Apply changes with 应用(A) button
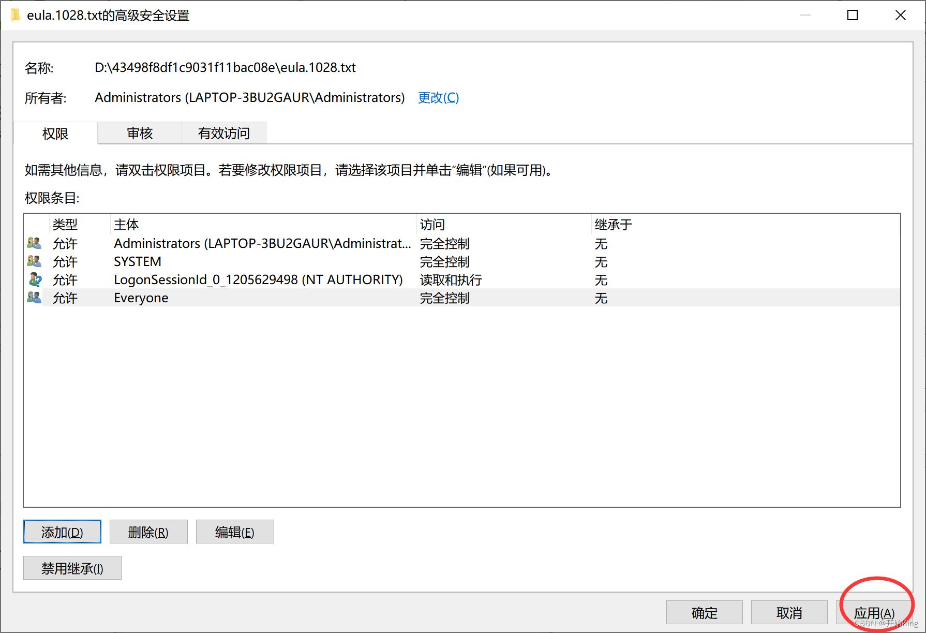 tap(874, 612)
